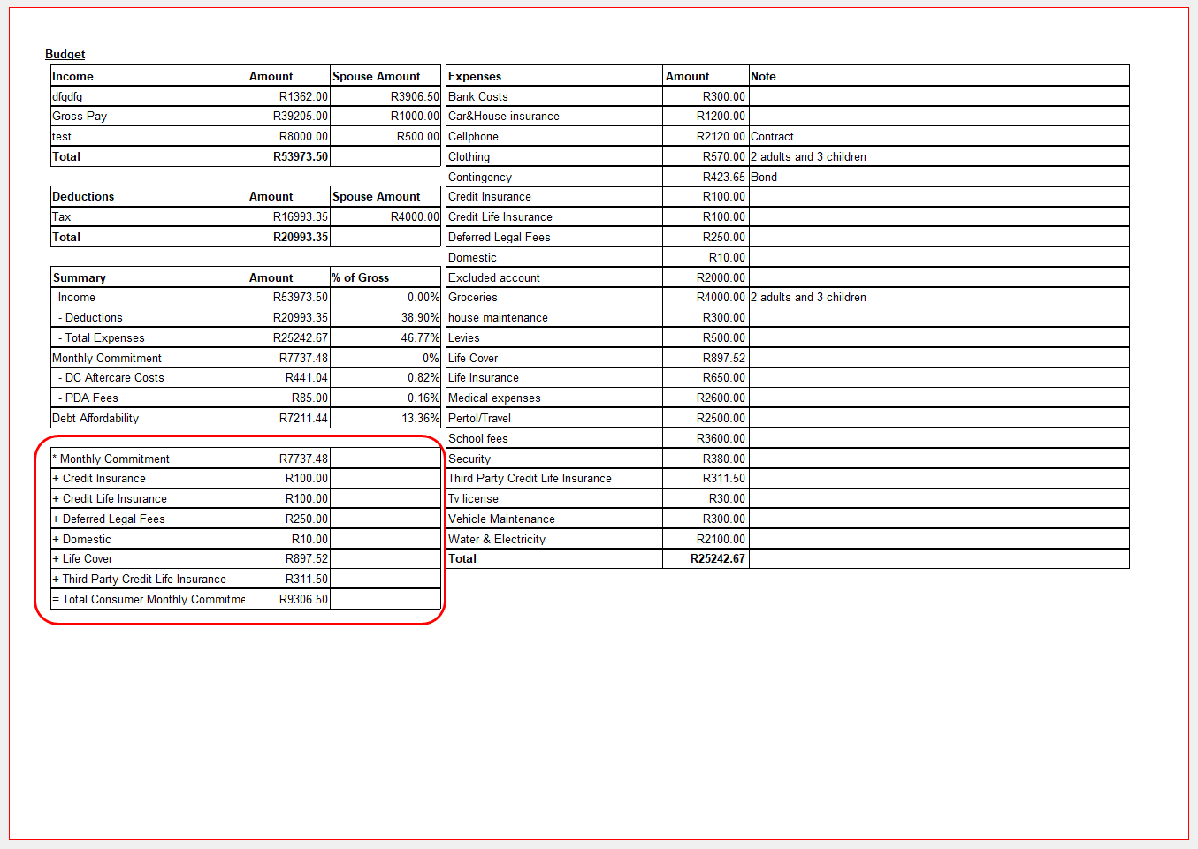The height and width of the screenshot is (849, 1198).
Task: Click the Cellphone note cell reading Contract
Action: pyautogui.click(x=772, y=137)
